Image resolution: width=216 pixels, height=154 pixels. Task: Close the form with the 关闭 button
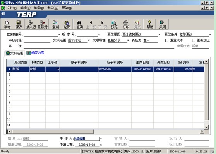[162, 24]
